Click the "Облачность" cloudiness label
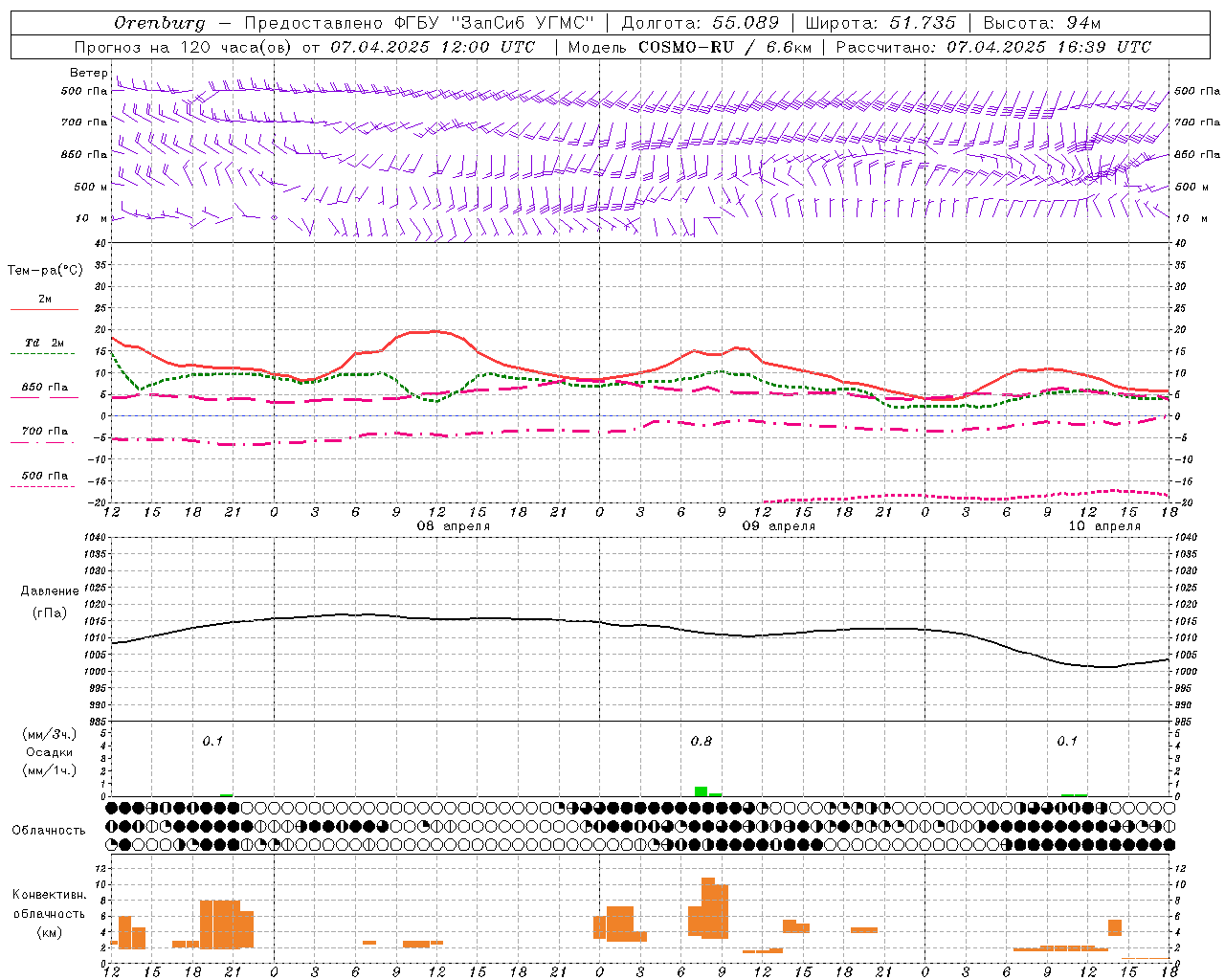The height and width of the screenshot is (980, 1225). [49, 831]
